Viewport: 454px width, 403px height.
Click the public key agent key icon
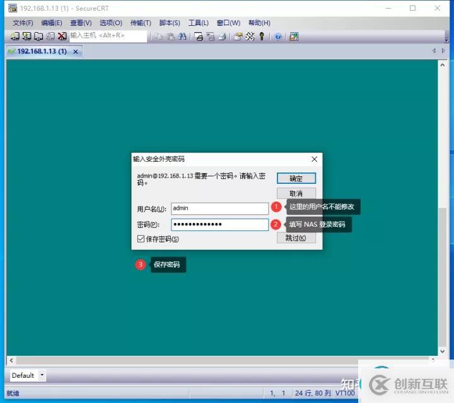click(262, 37)
